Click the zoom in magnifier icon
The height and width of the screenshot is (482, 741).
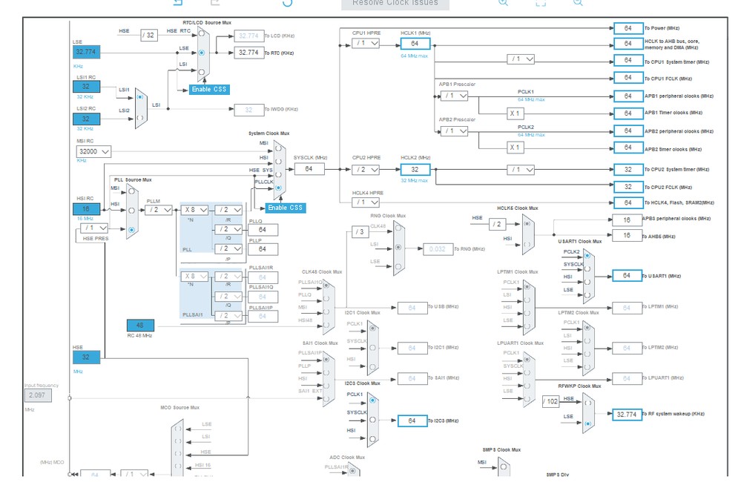click(504, 2)
